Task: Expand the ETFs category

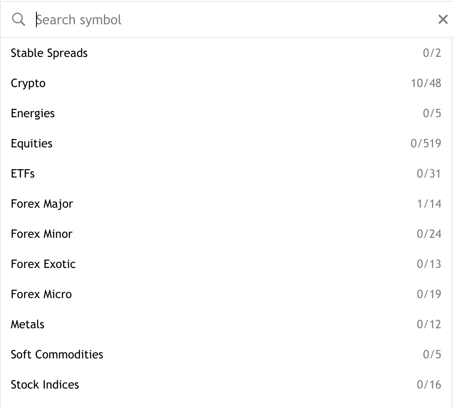Action: (23, 173)
